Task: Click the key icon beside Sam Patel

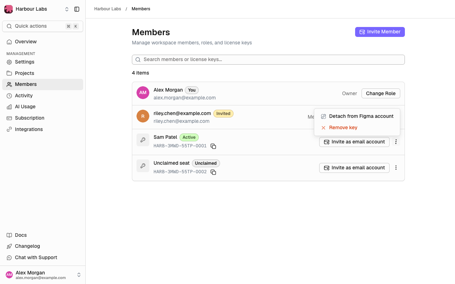Action: pos(143,140)
